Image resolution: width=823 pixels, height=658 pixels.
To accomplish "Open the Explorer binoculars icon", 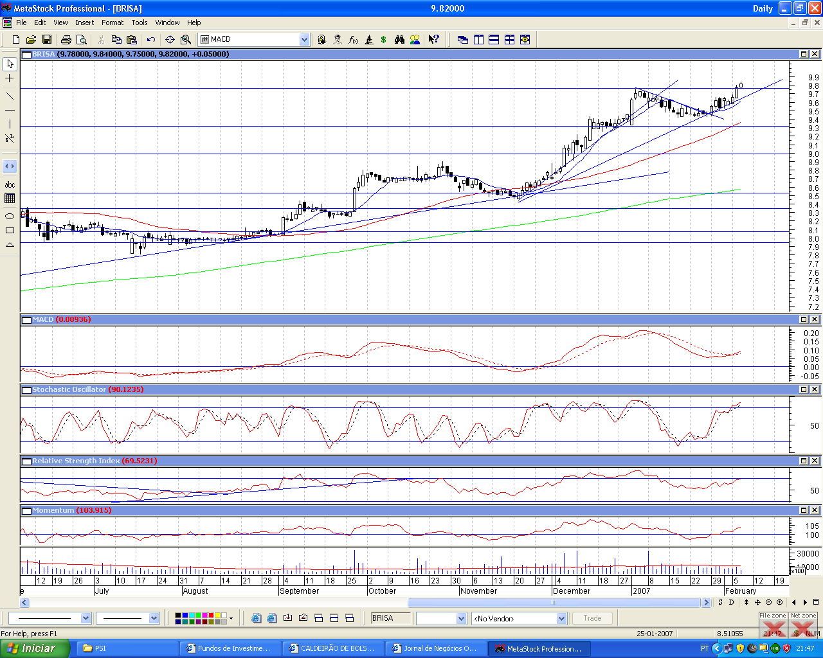I will [x=399, y=40].
